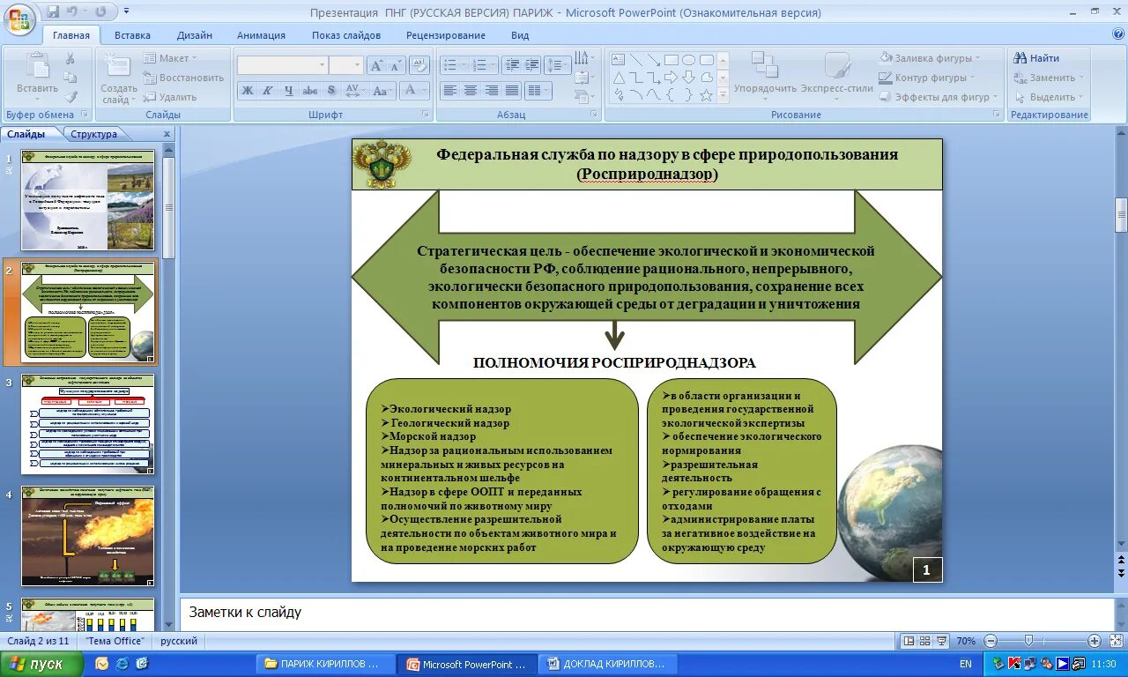Select the Left Brace shape
The image size is (1128, 677).
[x=671, y=95]
